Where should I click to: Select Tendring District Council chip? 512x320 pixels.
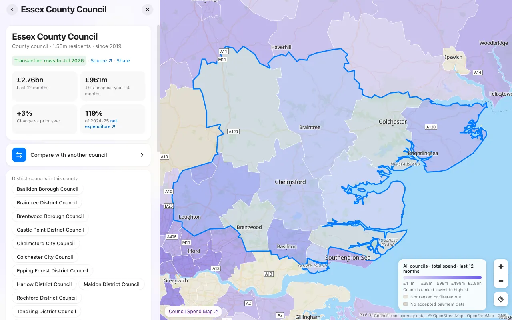[46, 312]
